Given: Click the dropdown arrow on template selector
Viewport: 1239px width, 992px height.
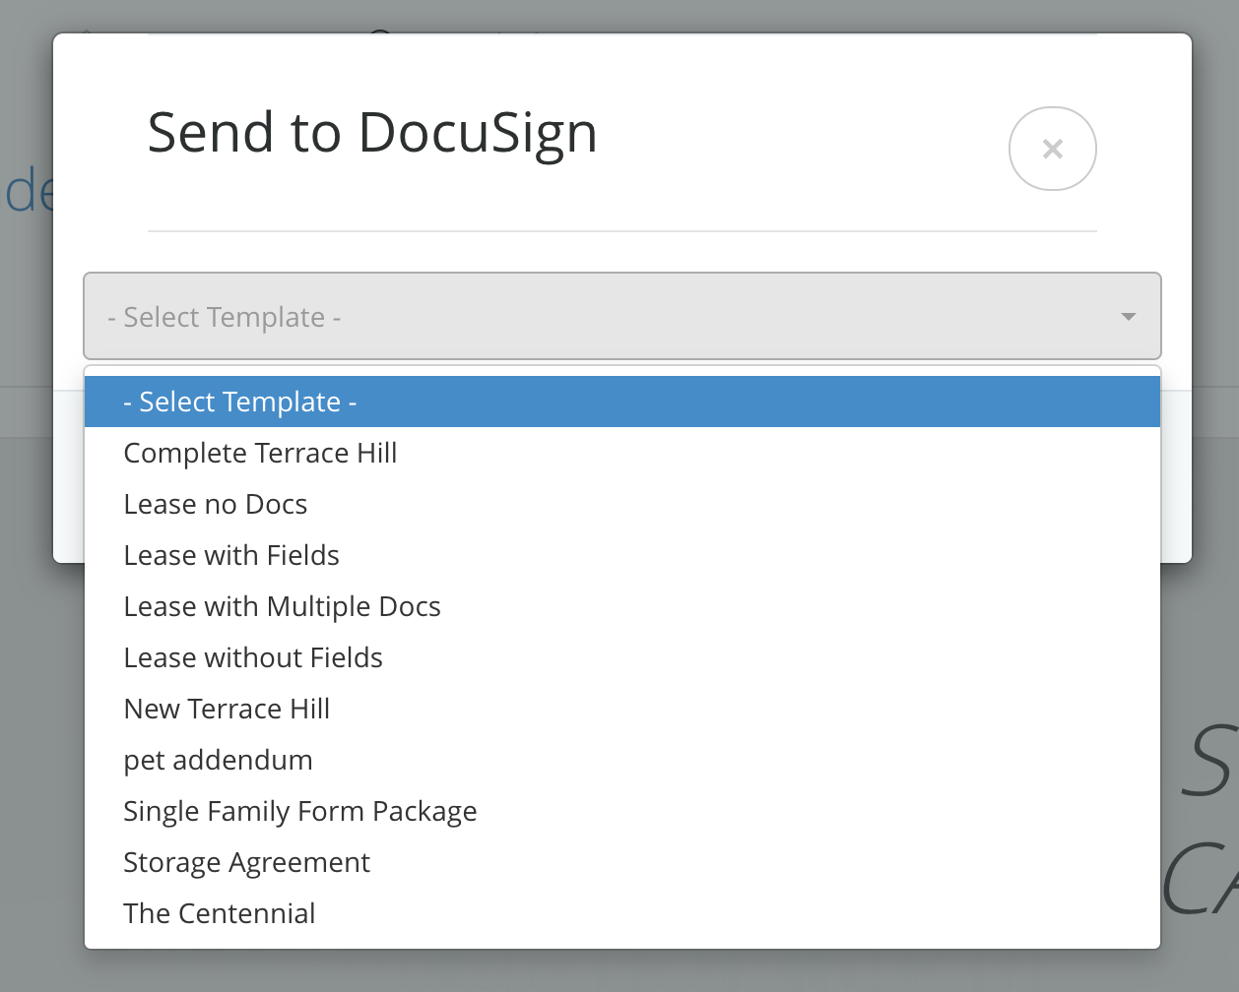Looking at the screenshot, I should (x=1128, y=317).
